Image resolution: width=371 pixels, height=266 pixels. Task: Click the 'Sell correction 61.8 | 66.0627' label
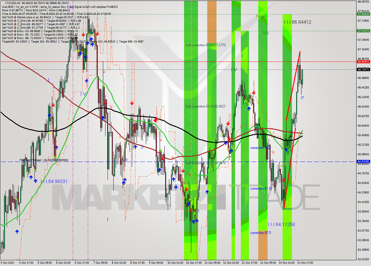[x=205, y=106]
